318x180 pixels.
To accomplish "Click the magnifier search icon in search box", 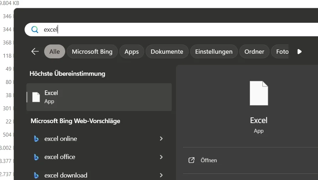I will (x=35, y=30).
